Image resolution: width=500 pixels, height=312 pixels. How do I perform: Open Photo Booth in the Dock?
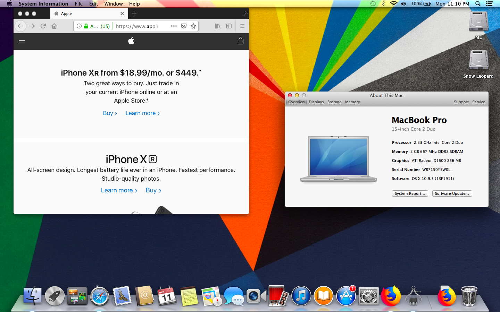click(279, 296)
